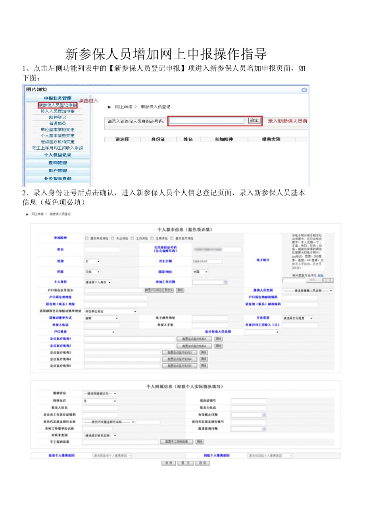Click the 确定 button beside ID field
This screenshot has height=517, width=365.
[x=254, y=121]
